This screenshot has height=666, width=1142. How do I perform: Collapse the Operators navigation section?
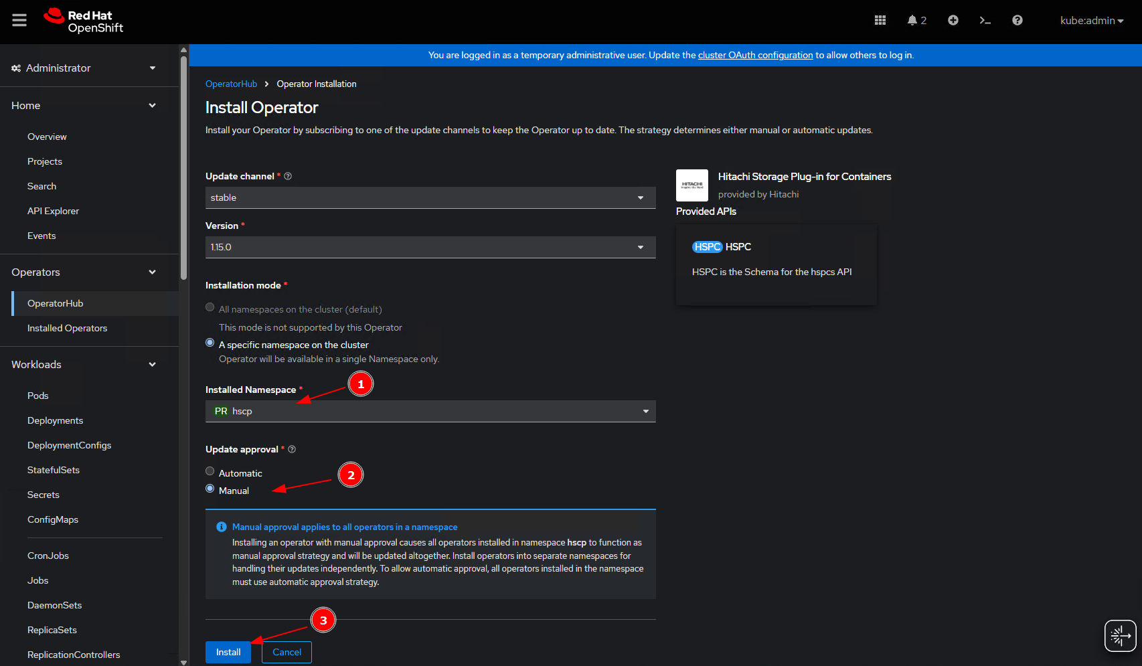tap(90, 272)
